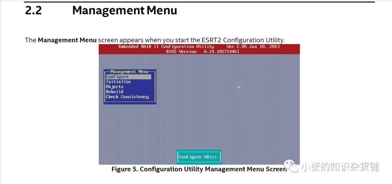The width and height of the screenshot is (392, 184).
Task: Click the Configure VD(s) hint box
Action: pyautogui.click(x=199, y=157)
